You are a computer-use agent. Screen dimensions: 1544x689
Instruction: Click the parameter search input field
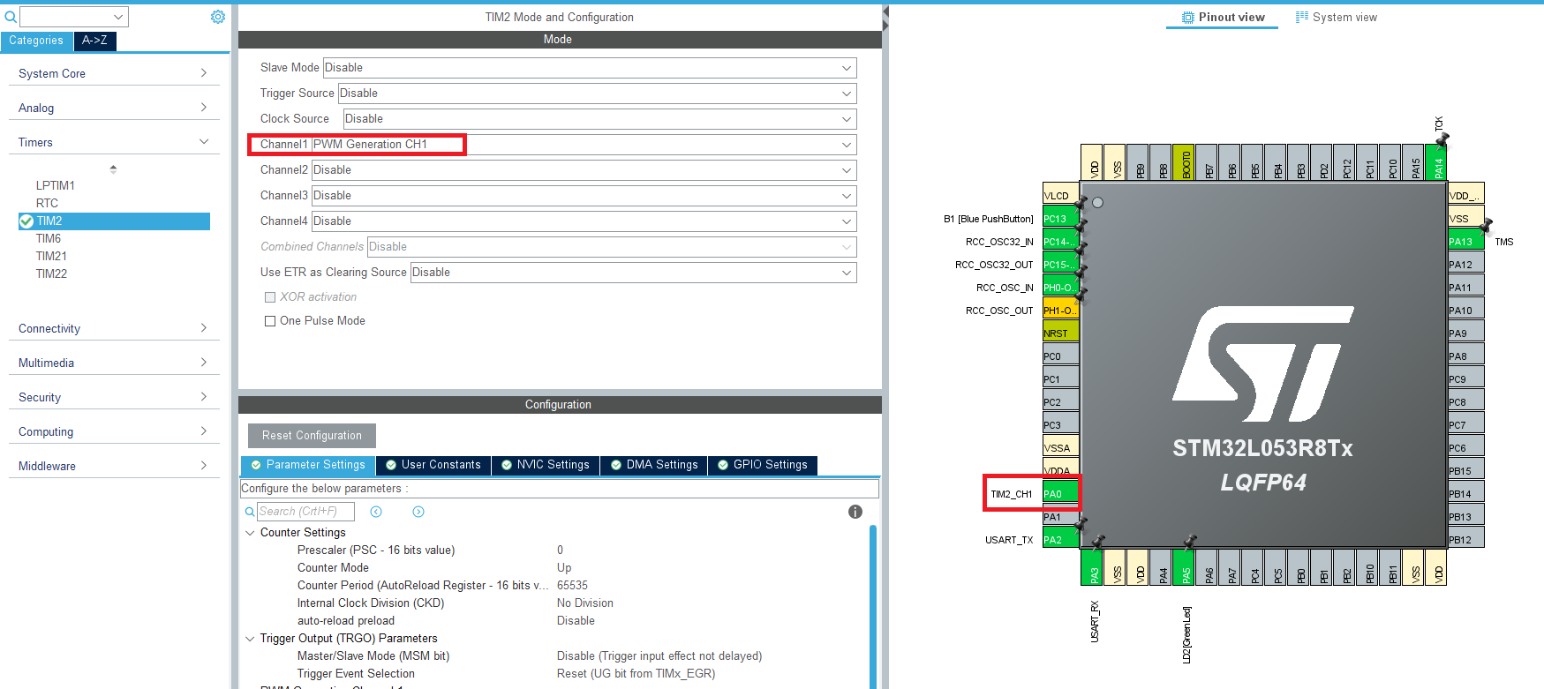pos(305,512)
